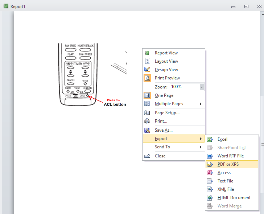
Task: Click the Report1 title text
Action: (18, 7)
